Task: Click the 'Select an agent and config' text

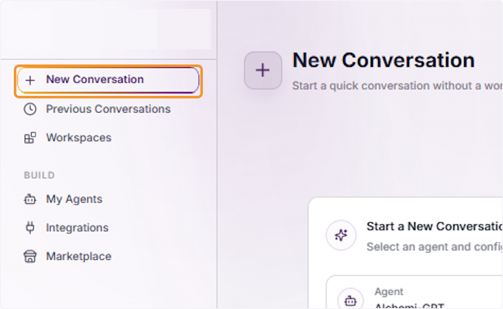Action: [x=435, y=247]
